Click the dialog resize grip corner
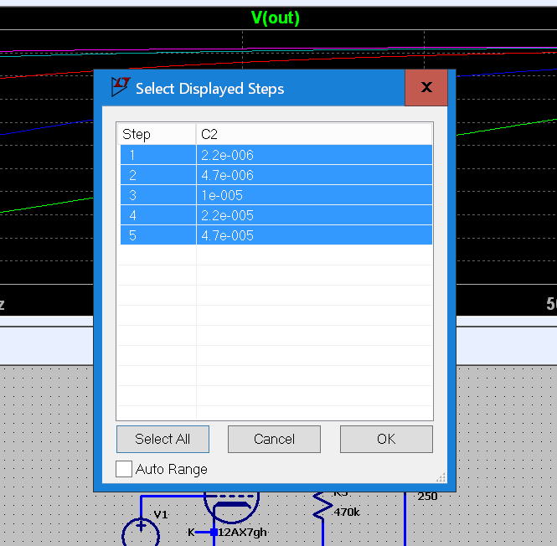This screenshot has height=546, width=557. tap(441, 478)
